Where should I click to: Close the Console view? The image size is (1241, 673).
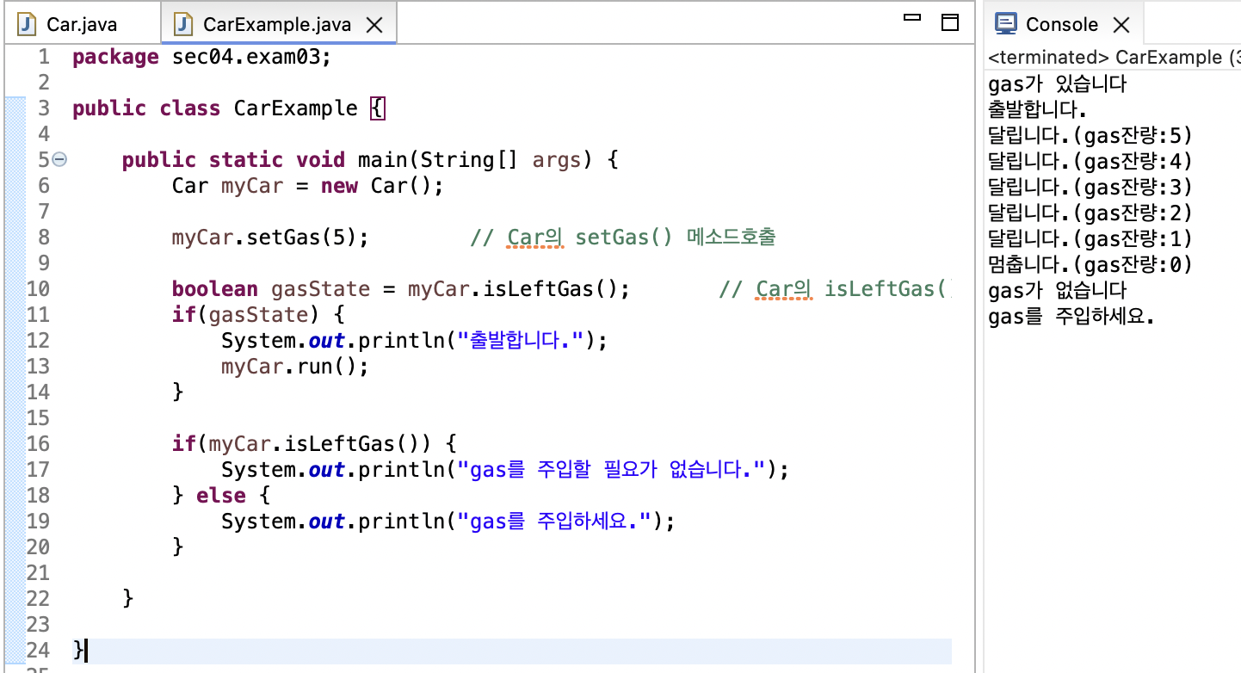pos(1121,25)
